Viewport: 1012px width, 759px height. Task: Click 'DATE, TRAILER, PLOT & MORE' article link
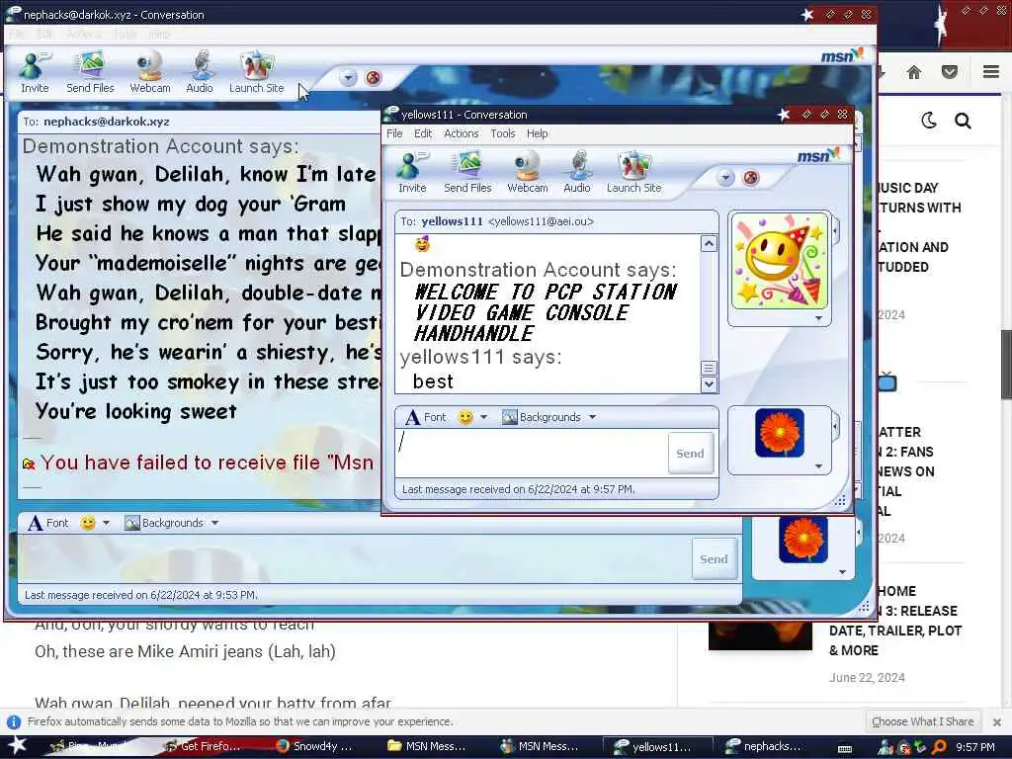point(895,640)
